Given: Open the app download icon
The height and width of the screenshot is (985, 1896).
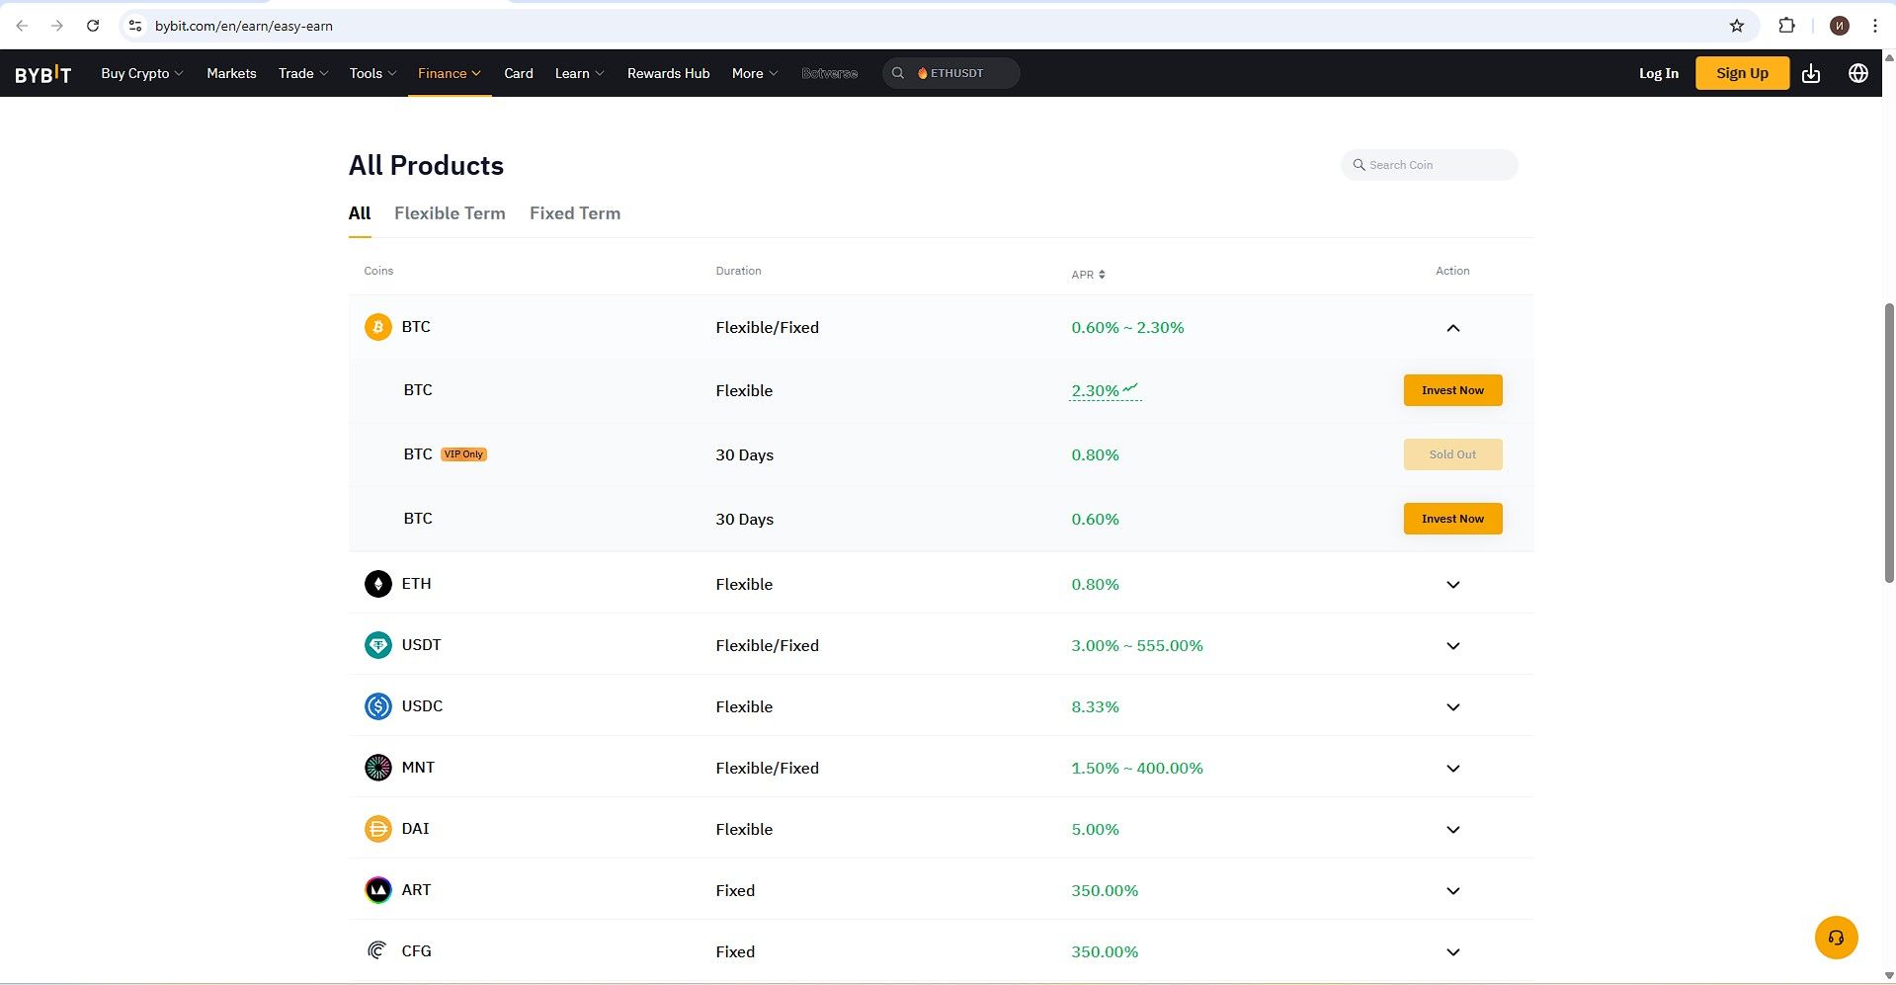Looking at the screenshot, I should [1810, 74].
